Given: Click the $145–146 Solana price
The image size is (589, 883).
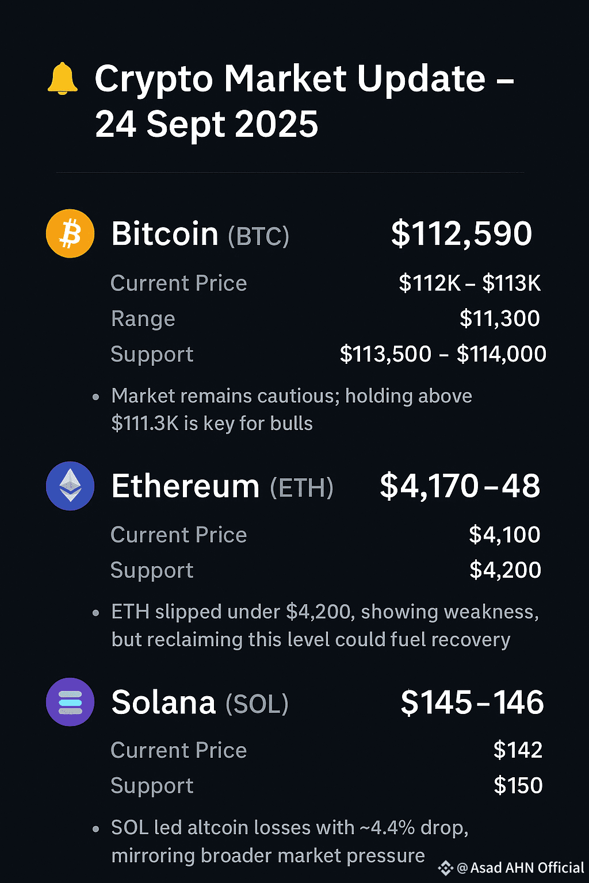Looking at the screenshot, I should 472,702.
